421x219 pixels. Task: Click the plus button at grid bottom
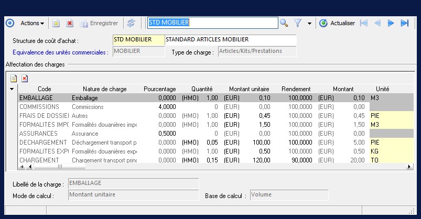[x=22, y=167]
